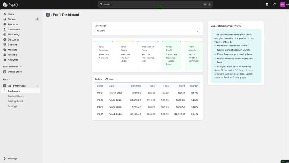Click the 88.0% margin value

pos(194,107)
